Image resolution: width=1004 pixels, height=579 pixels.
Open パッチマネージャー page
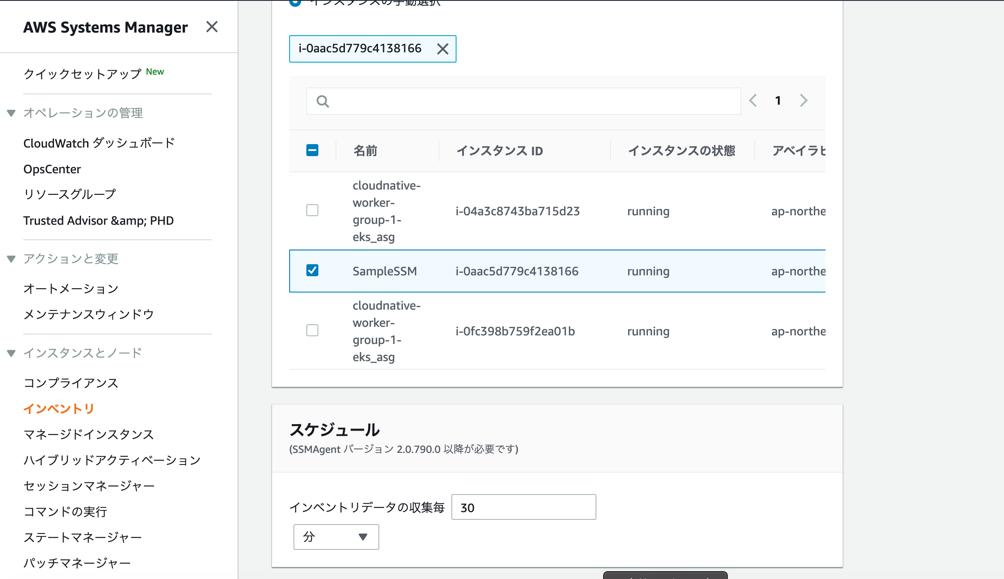coord(77,563)
